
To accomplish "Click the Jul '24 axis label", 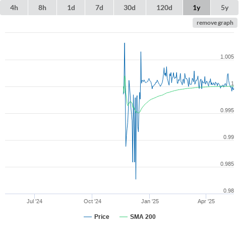I will pyautogui.click(x=35, y=201).
